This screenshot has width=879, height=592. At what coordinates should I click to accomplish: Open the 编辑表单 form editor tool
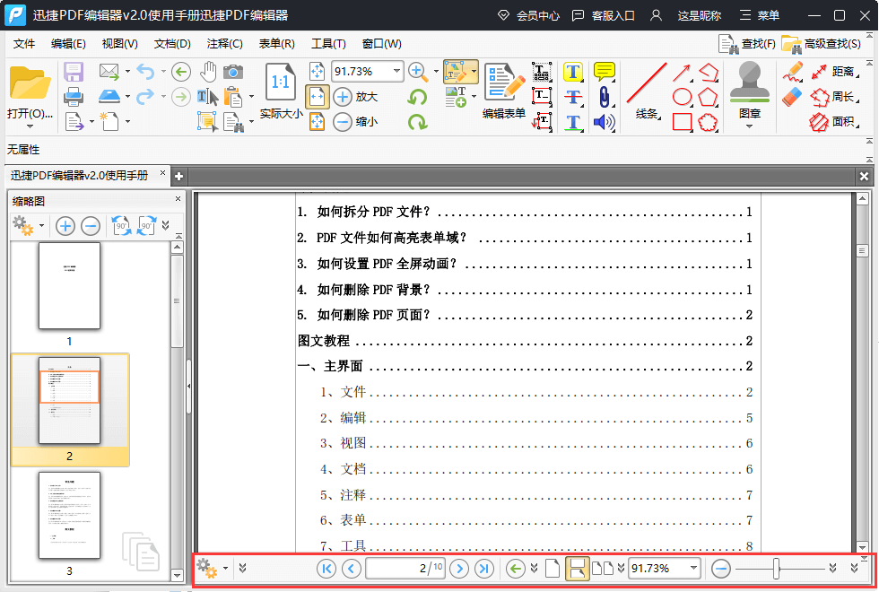504,91
